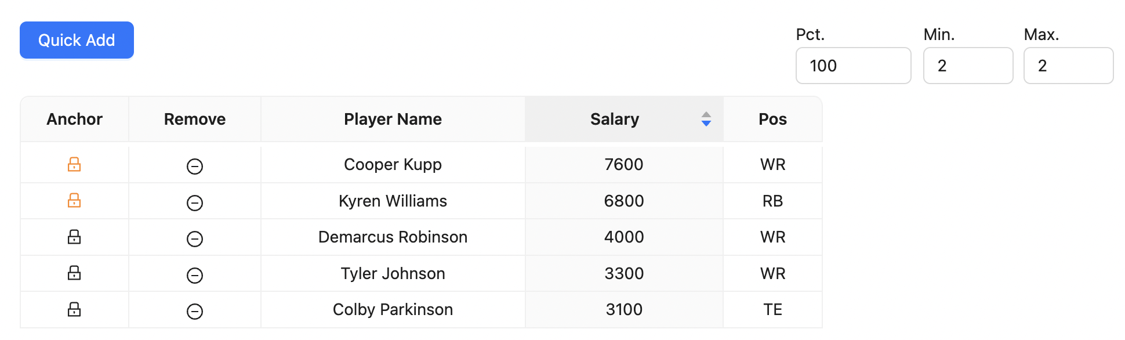
Task: Focus the Pct. input field
Action: [853, 66]
